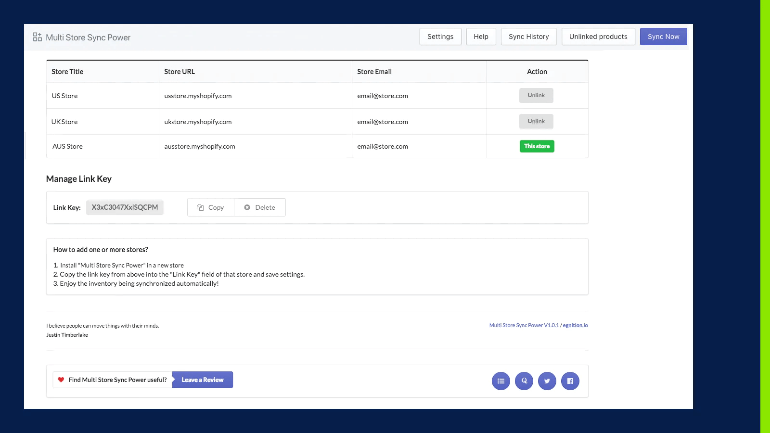
Task: Click ausstore.myshopify.com URL
Action: coord(200,146)
